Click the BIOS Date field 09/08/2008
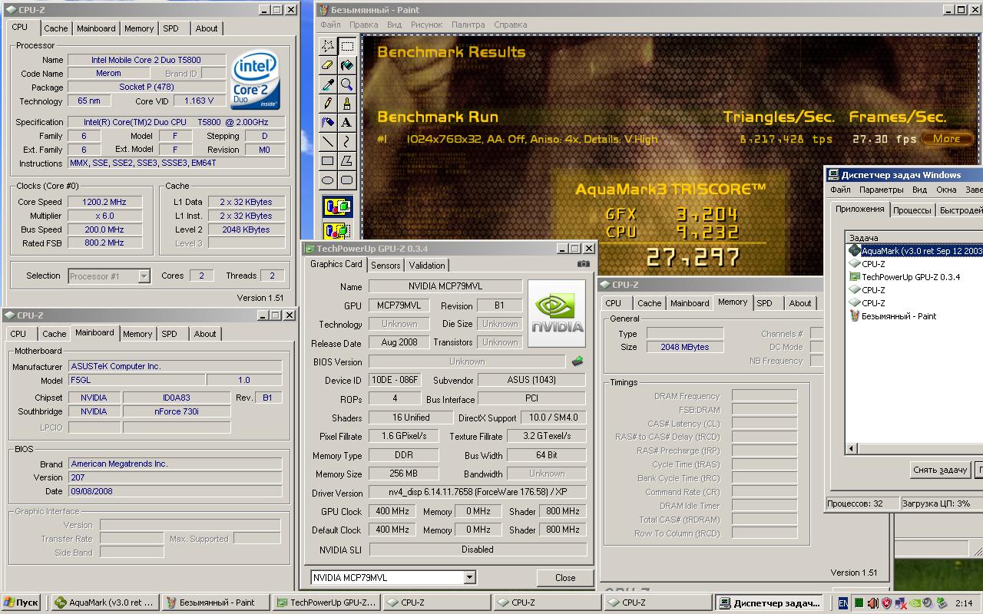This screenshot has width=983, height=614. 175,491
